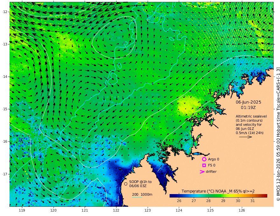Viewport: 280px width, 216px height.
Task: Click latitude tick label -13
Action: coord(5,44)
